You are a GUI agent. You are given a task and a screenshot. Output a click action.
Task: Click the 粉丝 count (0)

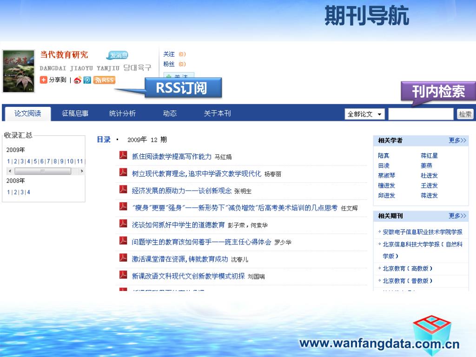[182, 64]
